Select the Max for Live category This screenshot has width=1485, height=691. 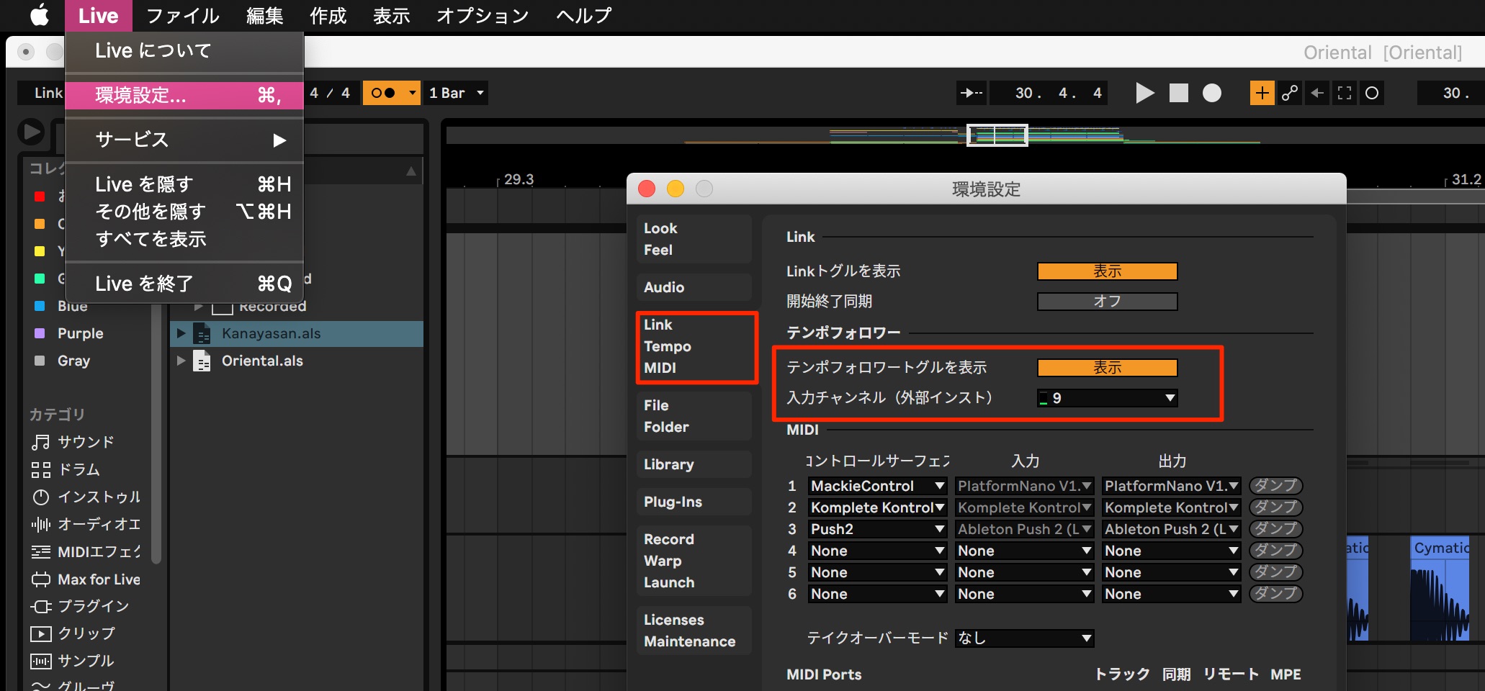click(x=86, y=579)
